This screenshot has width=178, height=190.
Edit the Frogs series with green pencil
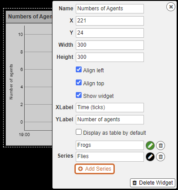point(150,146)
